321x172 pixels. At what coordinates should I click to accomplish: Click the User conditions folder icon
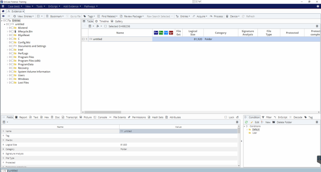click(x=250, y=133)
